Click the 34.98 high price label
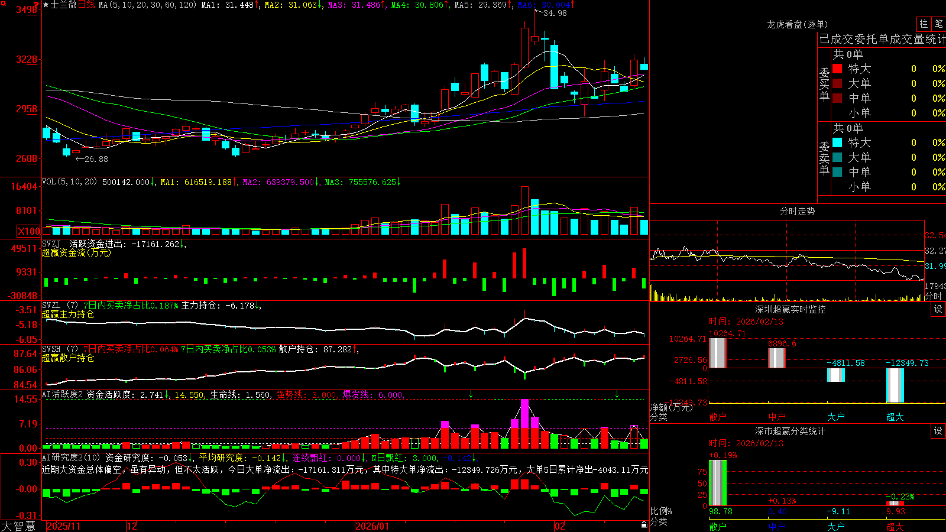Image resolution: width=946 pixels, height=532 pixels. (555, 13)
